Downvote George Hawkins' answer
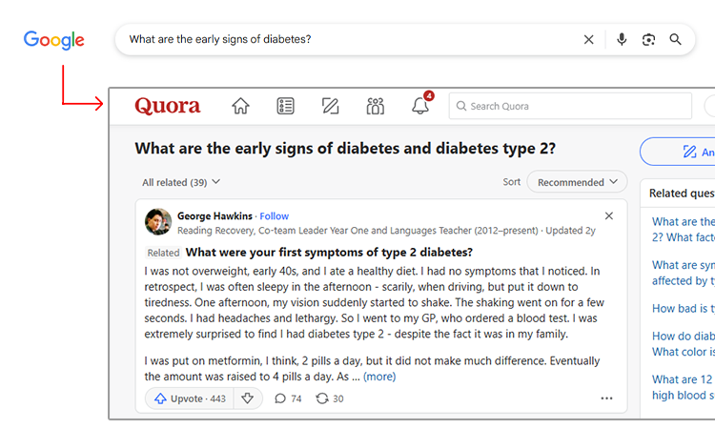Image resolution: width=715 pixels, height=429 pixels. click(x=248, y=398)
